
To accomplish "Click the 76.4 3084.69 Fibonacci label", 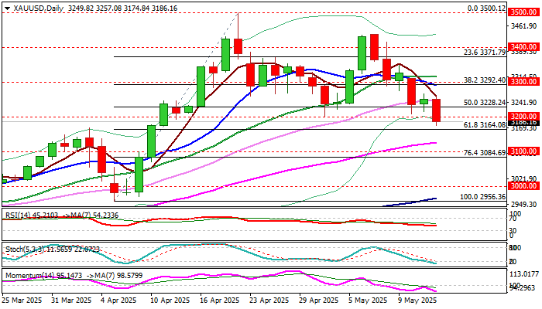I will (484, 152).
